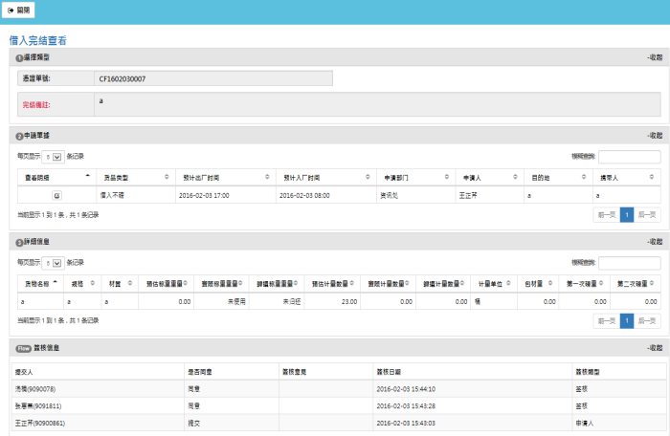Collapse the 選擇類型 section via 收起
670x436 pixels.
[x=654, y=58]
